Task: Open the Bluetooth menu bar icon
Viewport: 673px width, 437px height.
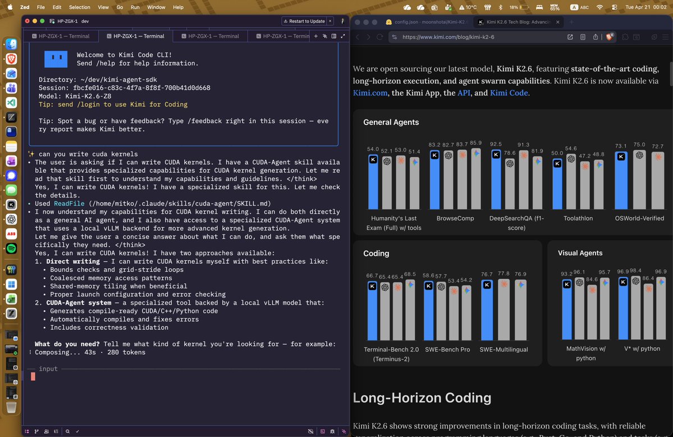Action: 500,7
